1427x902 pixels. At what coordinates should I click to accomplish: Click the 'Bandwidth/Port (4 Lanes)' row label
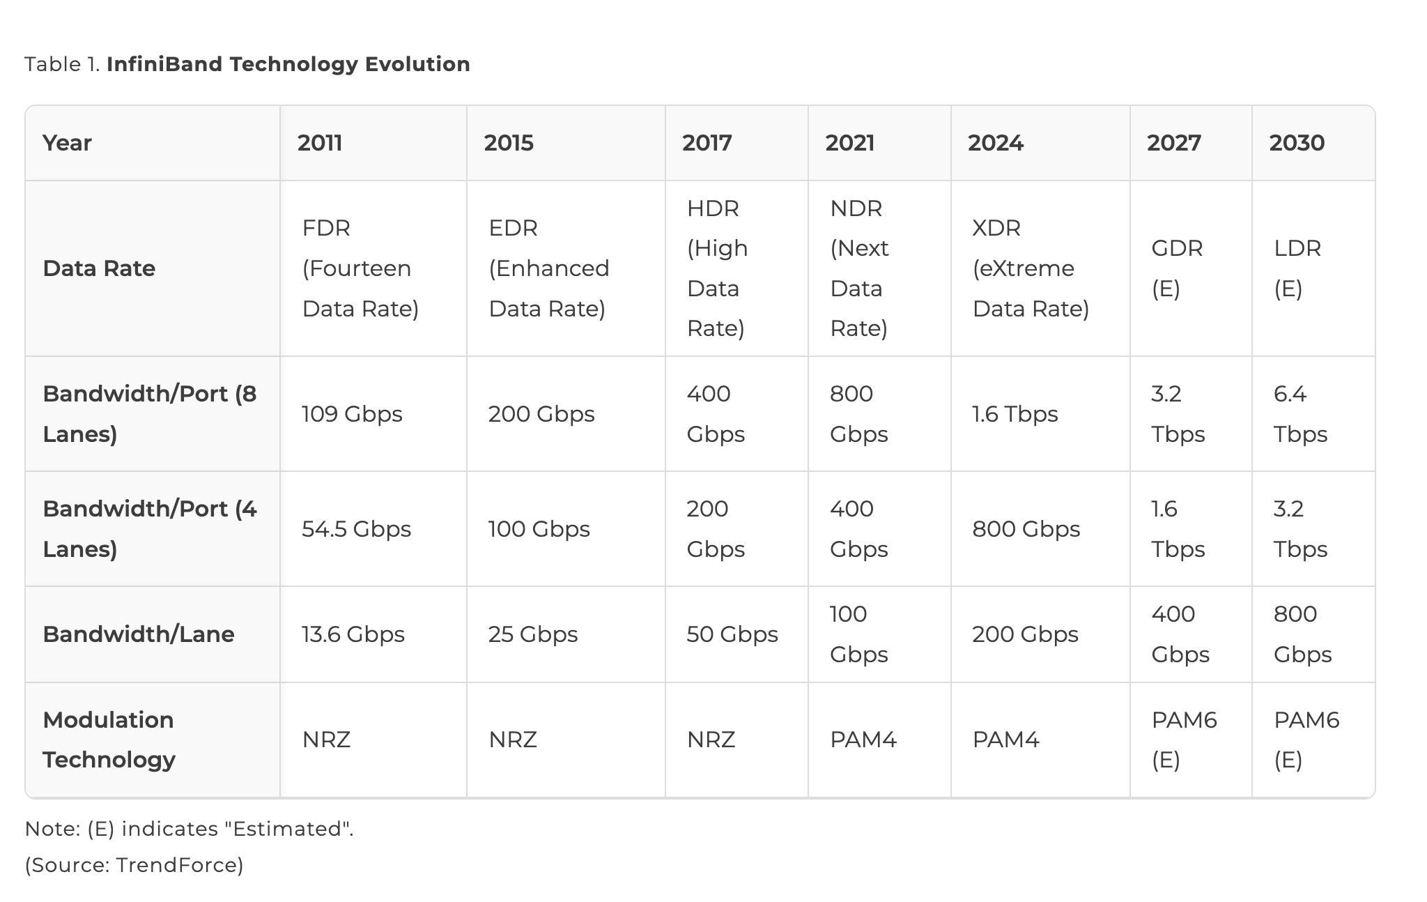pyautogui.click(x=149, y=529)
